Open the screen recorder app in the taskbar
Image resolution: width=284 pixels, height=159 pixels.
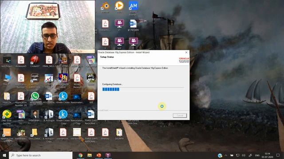[x=108, y=155]
